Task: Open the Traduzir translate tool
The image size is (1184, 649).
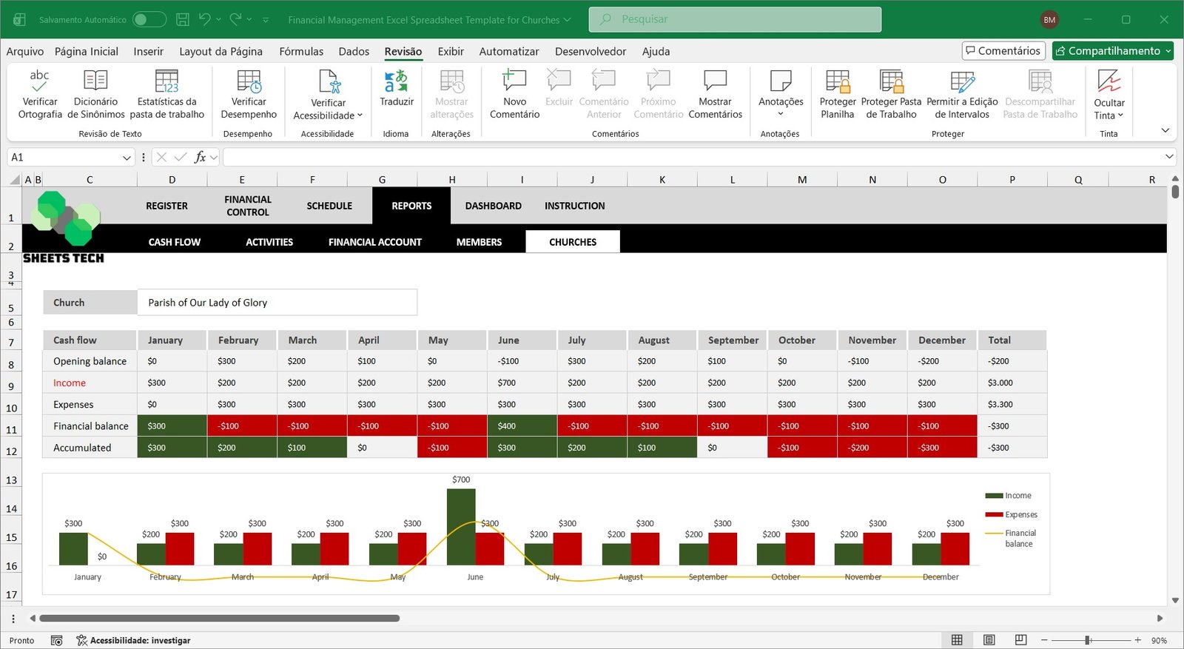Action: click(397, 81)
